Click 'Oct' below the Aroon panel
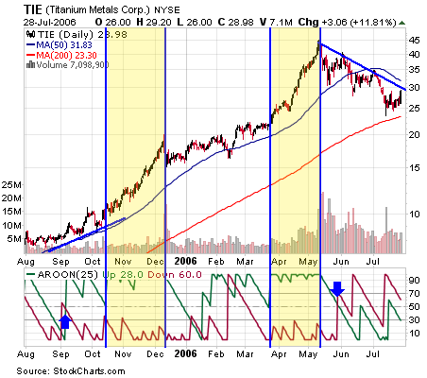This screenshot has height=378, width=427. (93, 354)
